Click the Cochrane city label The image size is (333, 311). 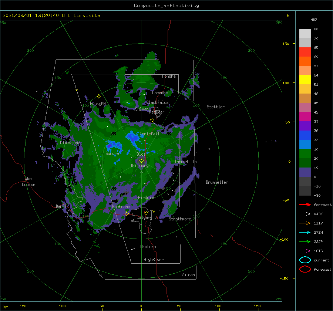tap(121, 207)
